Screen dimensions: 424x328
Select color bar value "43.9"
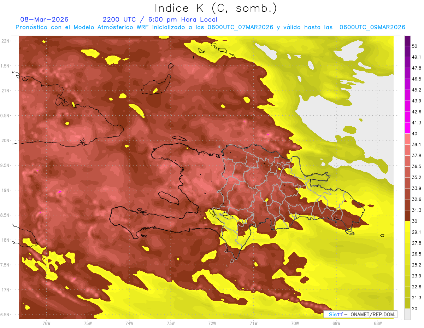pyautogui.click(x=417, y=101)
